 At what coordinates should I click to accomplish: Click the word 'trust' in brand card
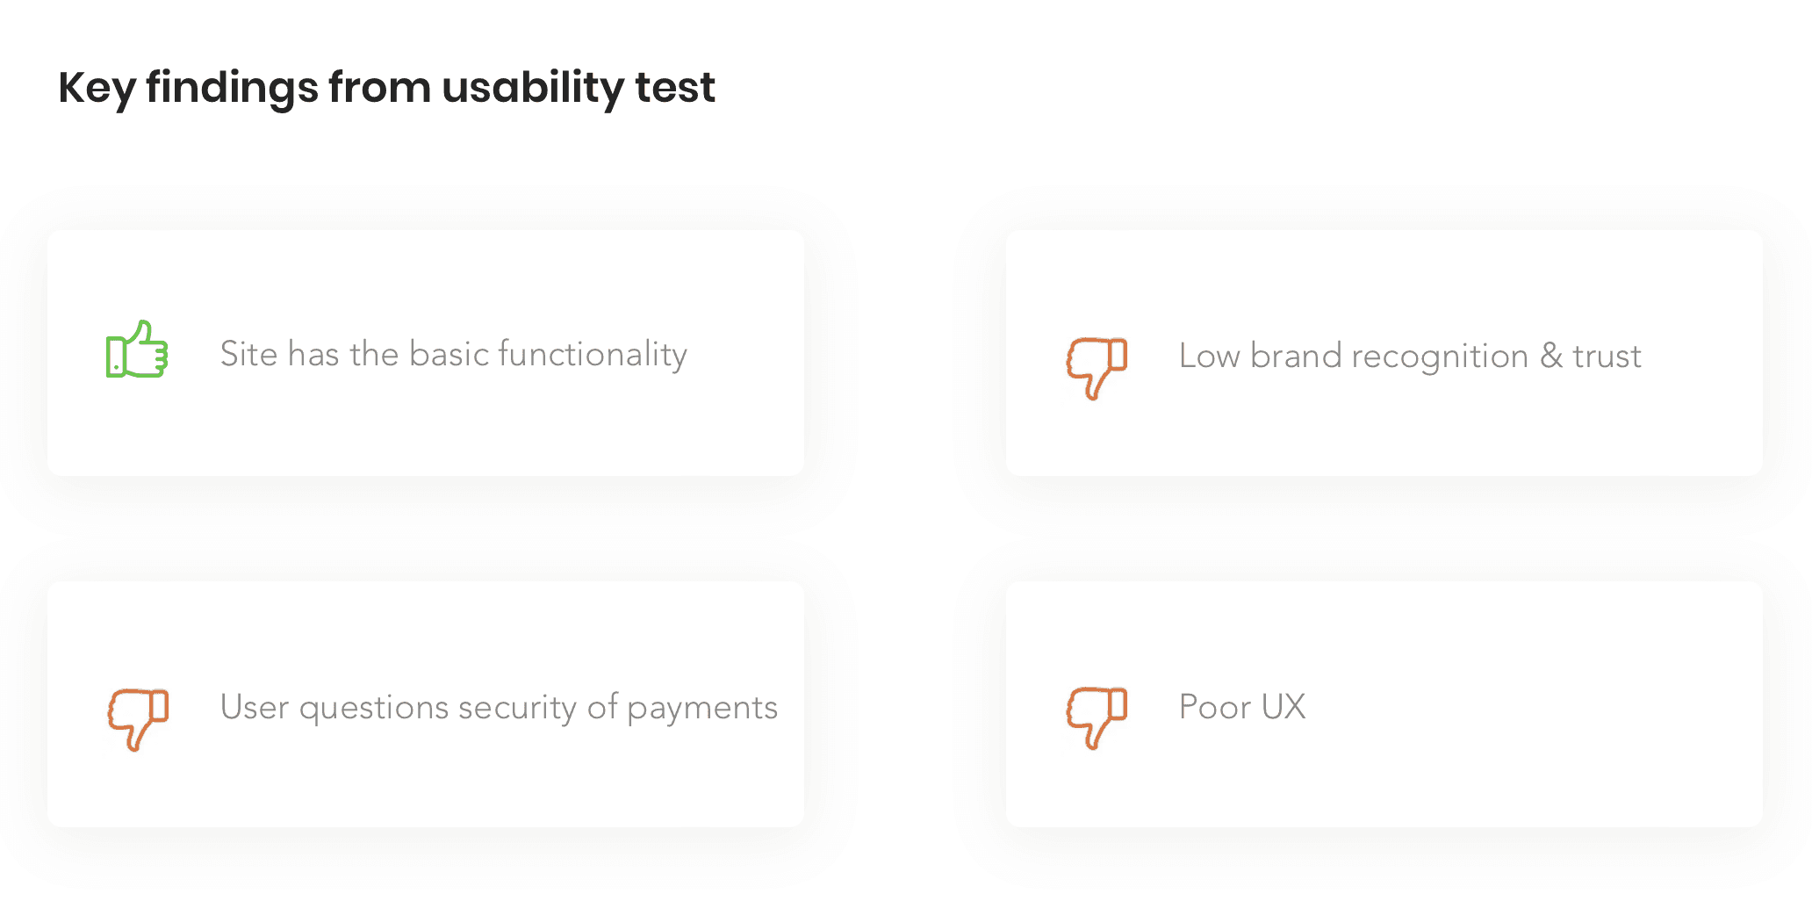coord(1607,357)
